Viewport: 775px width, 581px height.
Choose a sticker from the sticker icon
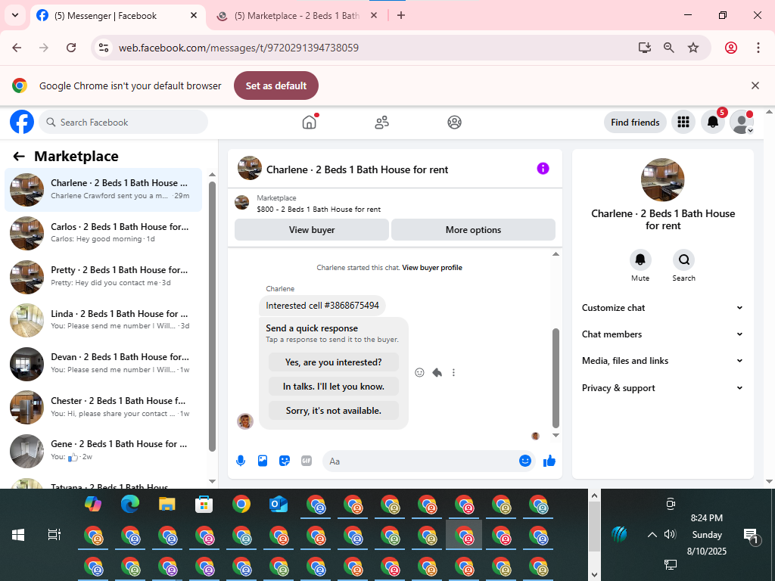coord(285,461)
